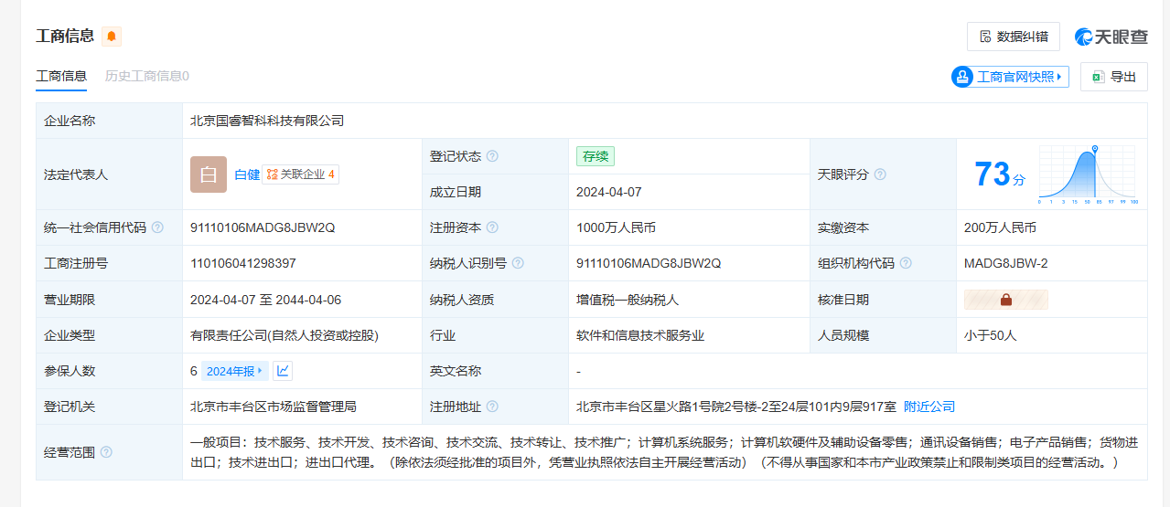Viewport: 1170px width, 507px height.
Task: Select taxpayer ID 91110106MADG8JBW2Q in 纳税人识别号 row
Action: (649, 263)
